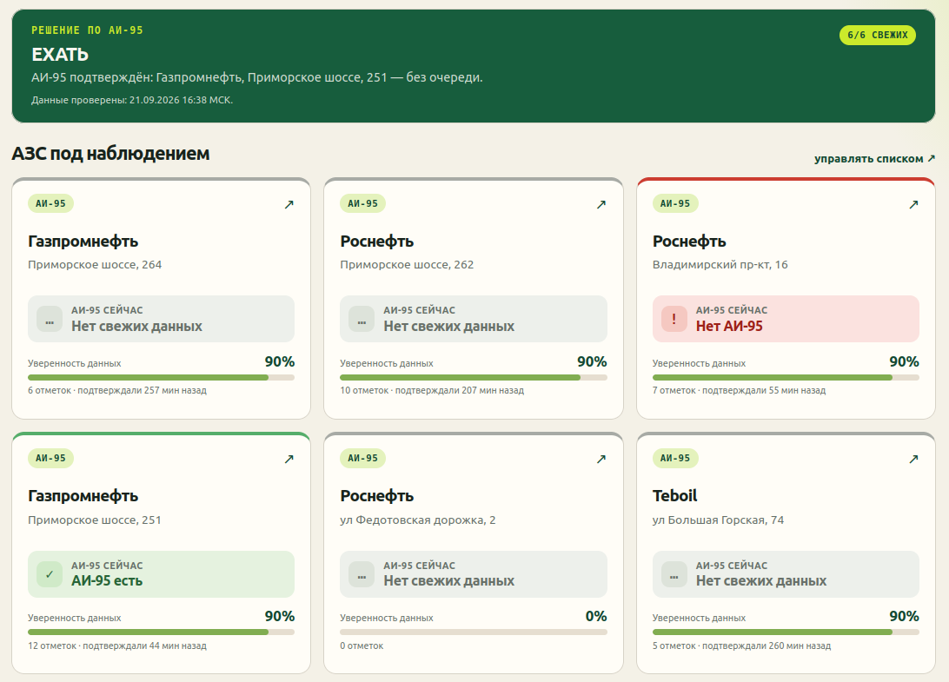
Task: Click АИ-95 fuel tag on Владимирский пр-кт card
Action: point(675,203)
